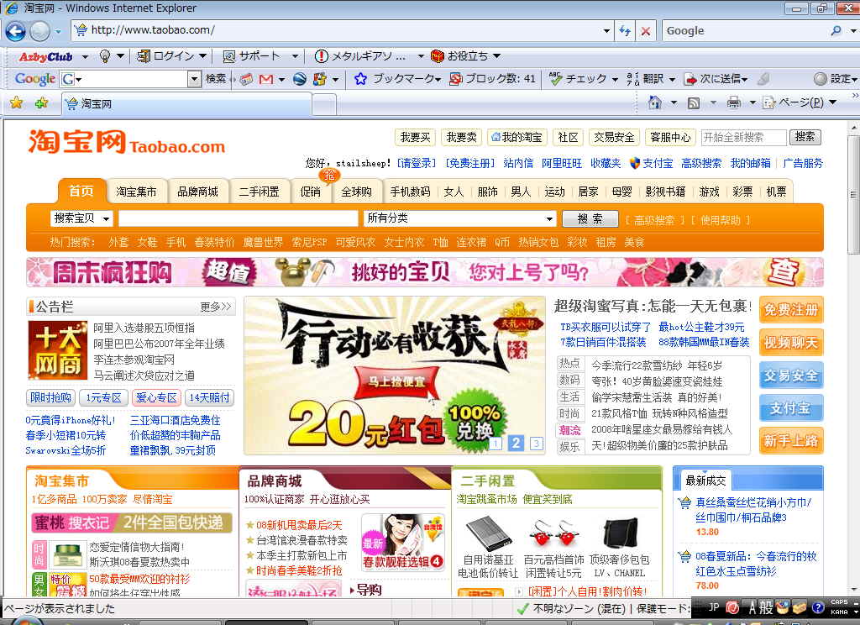860x625 pixels.
Task: Open Google toolbar settings (設定)
Action: pos(835,79)
